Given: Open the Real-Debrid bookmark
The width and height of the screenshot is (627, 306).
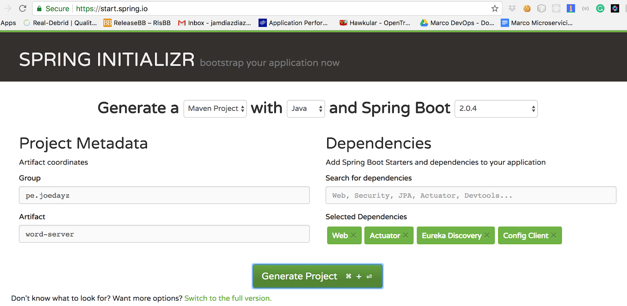Looking at the screenshot, I should (60, 23).
